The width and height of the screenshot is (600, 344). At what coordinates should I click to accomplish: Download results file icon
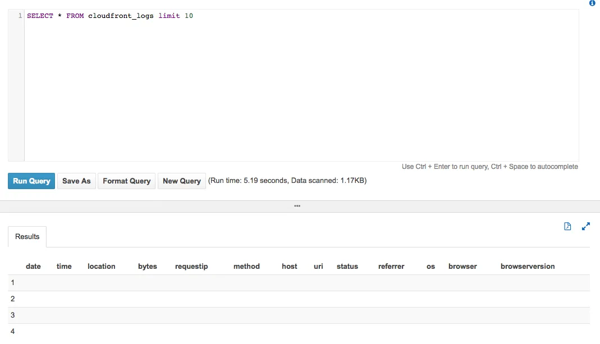click(567, 226)
